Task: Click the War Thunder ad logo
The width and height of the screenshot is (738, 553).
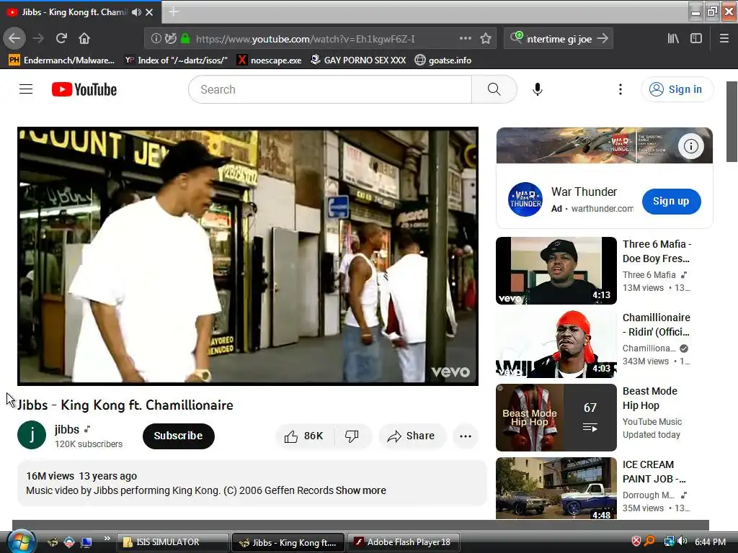Action: (525, 199)
